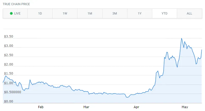
Task: Click the $0.00 axis label
Action: tap(9, 101)
